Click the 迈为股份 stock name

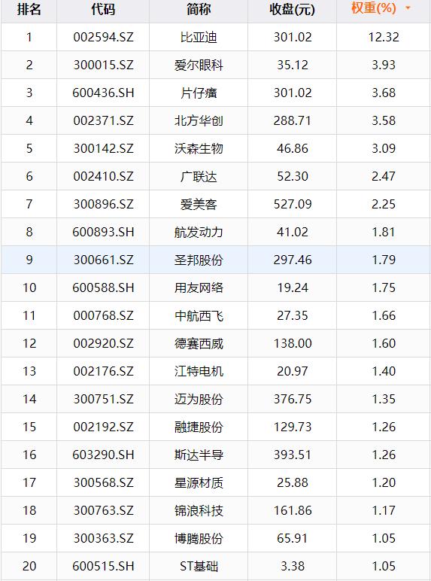pyautogui.click(x=199, y=399)
